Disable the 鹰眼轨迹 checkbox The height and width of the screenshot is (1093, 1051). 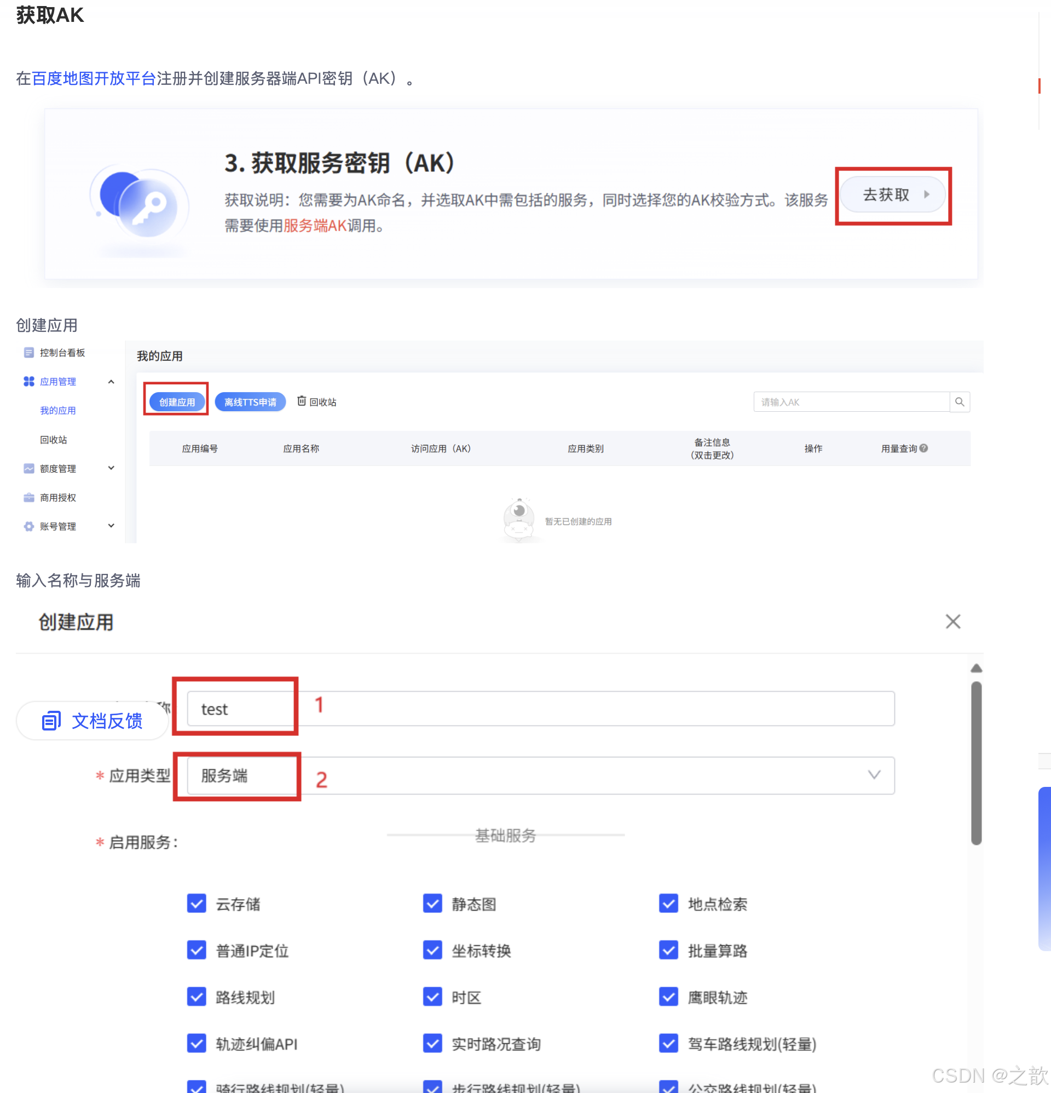pos(668,997)
